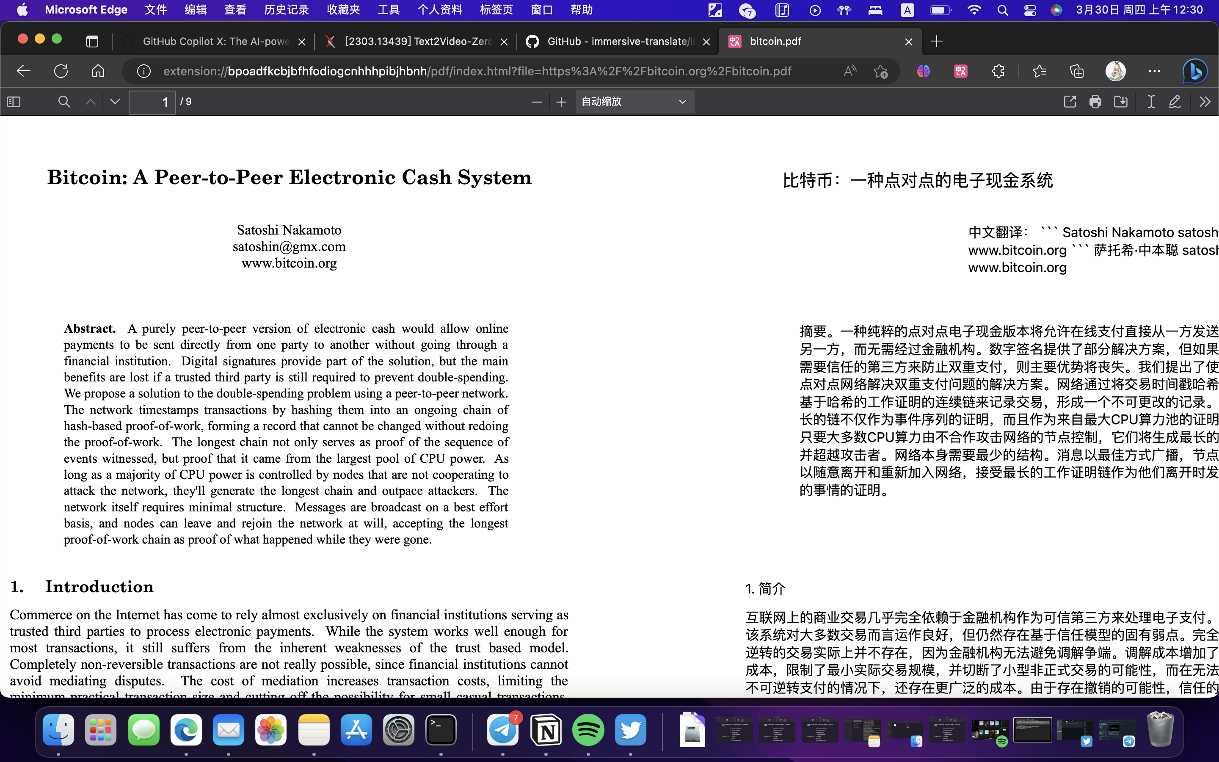Open Twitter from the Dock

pos(631,730)
